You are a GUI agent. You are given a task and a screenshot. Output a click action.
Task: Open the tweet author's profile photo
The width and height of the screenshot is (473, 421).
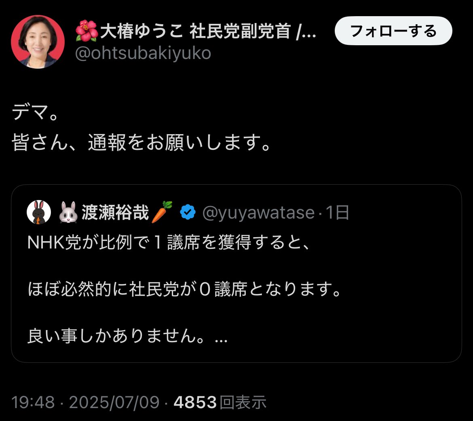(x=38, y=42)
